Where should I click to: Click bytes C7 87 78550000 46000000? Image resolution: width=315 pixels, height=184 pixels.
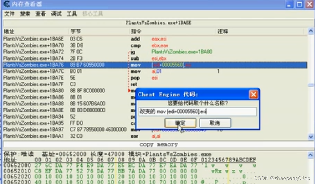click(x=98, y=130)
